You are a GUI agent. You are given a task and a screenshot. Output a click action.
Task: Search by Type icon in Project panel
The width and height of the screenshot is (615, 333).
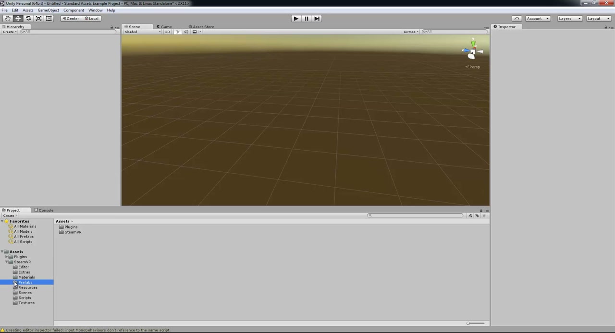[470, 215]
